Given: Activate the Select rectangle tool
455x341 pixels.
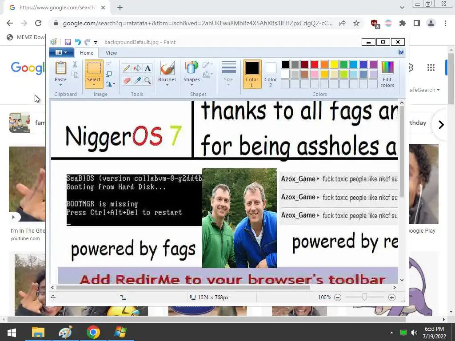Looking at the screenshot, I should pos(94,68).
